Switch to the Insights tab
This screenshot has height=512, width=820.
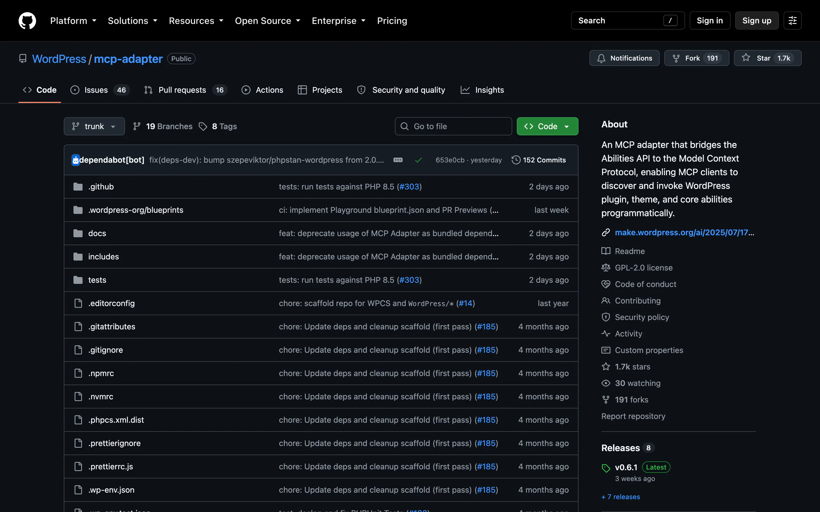(x=482, y=90)
